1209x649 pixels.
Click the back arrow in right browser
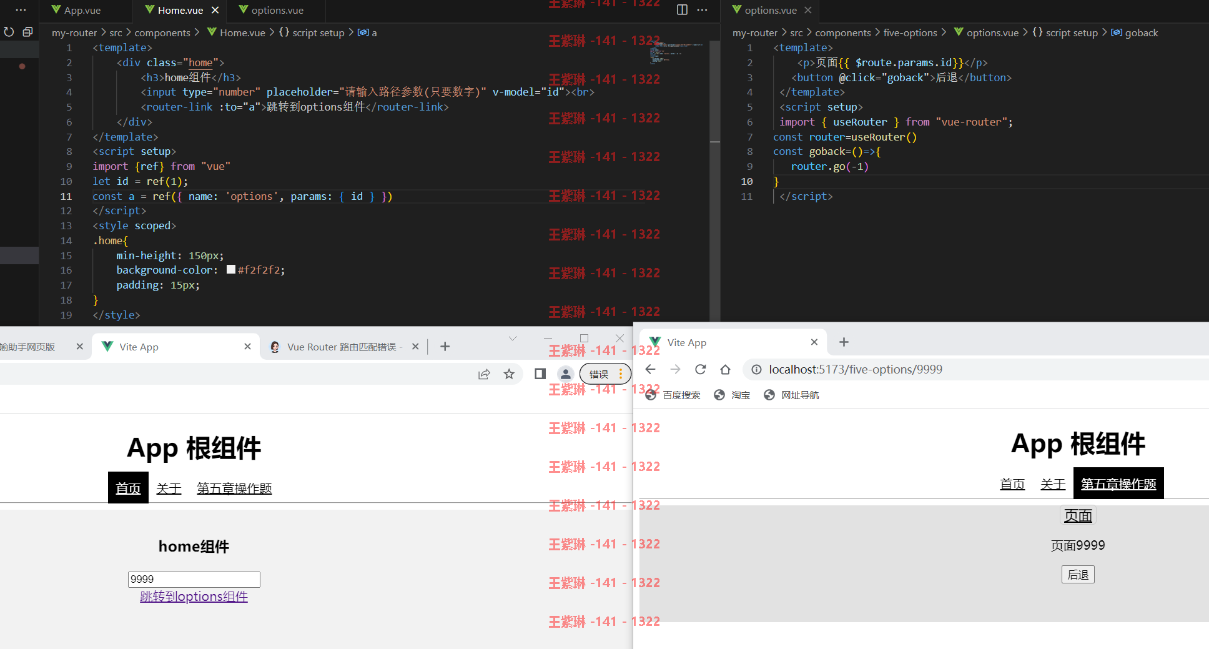click(651, 369)
